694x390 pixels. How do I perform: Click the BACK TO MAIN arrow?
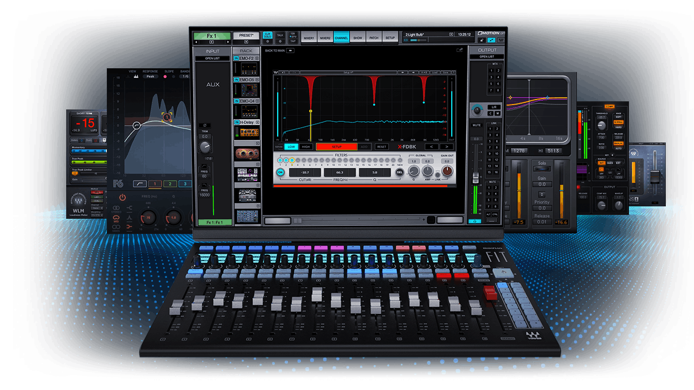pos(290,50)
